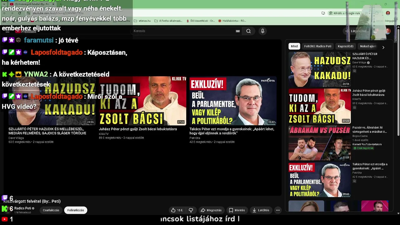Open A Firefox alkalmazá... bookmark folder
The image size is (400, 225).
pyautogui.click(x=168, y=21)
